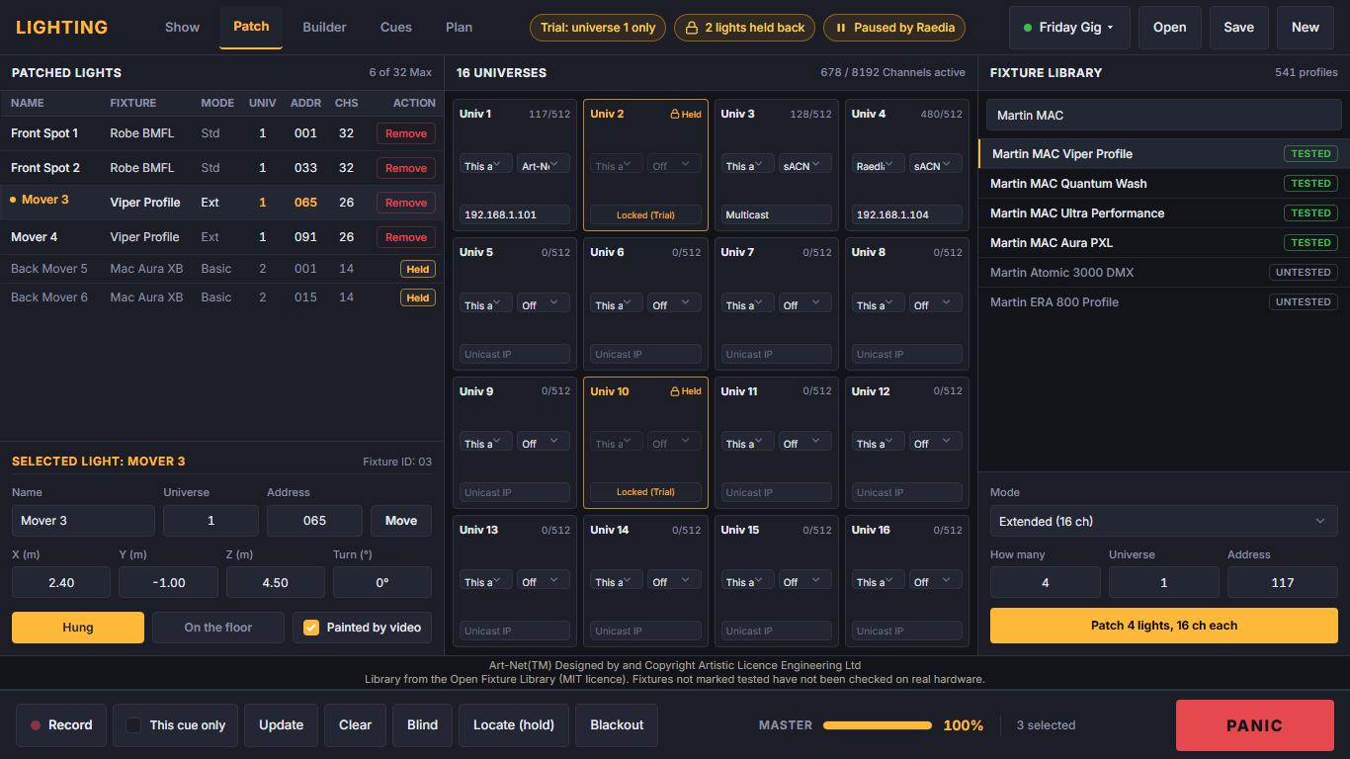
Task: Toggle the 'This cue only' checkbox
Action: tap(133, 725)
